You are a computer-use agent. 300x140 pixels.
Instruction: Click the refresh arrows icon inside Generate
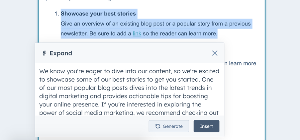tap(158, 126)
